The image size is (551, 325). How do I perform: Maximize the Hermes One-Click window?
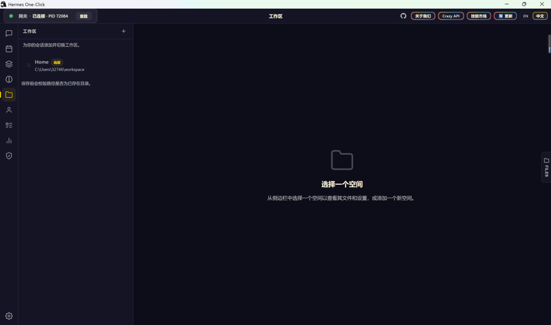click(524, 4)
